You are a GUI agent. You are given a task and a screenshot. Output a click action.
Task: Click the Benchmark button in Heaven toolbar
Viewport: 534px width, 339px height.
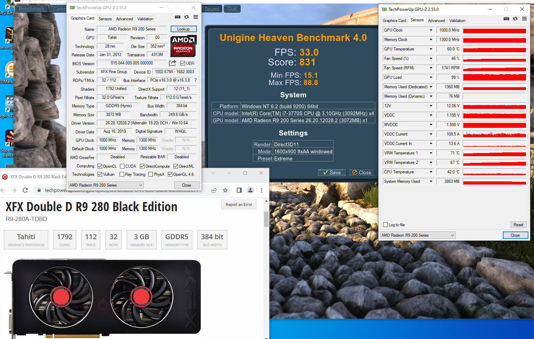31,9
